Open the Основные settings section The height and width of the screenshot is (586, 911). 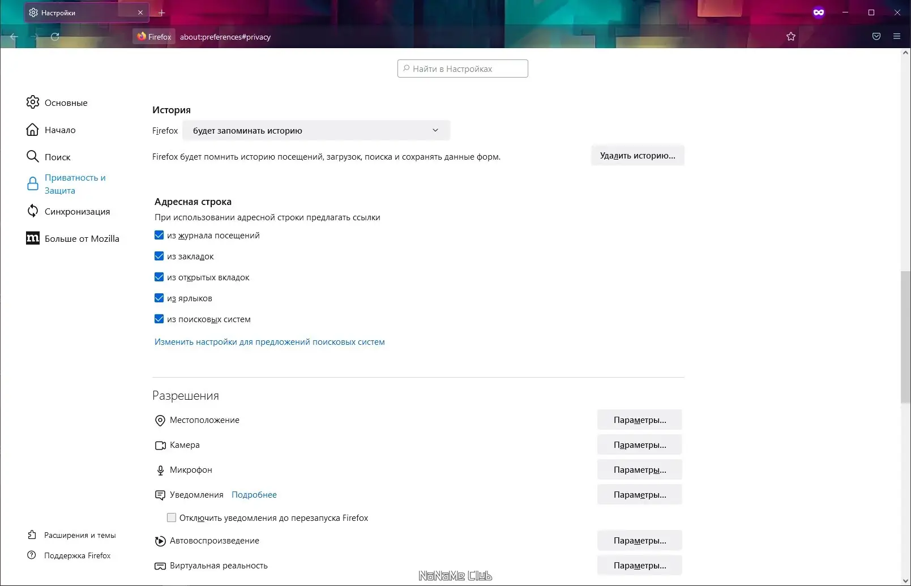[66, 102]
